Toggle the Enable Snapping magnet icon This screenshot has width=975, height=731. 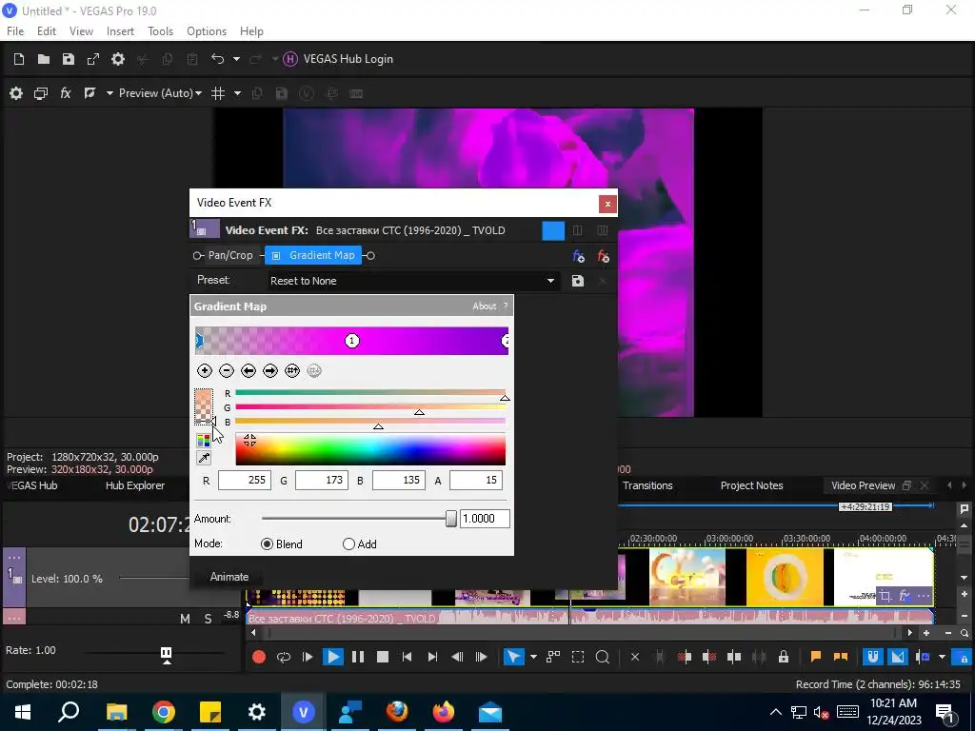click(873, 657)
